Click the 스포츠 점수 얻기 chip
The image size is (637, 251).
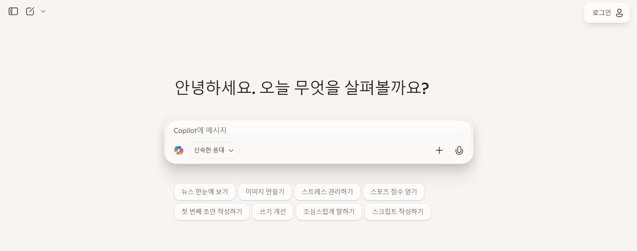point(393,192)
